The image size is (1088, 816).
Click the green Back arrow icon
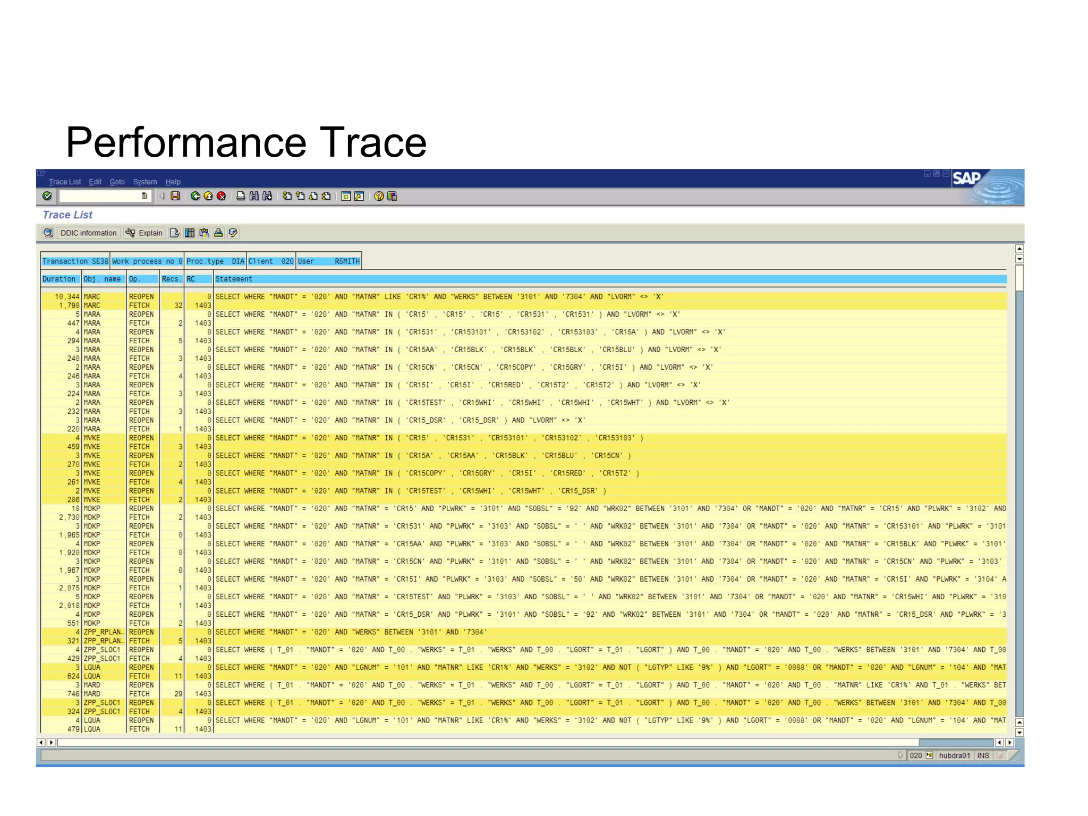(x=195, y=196)
